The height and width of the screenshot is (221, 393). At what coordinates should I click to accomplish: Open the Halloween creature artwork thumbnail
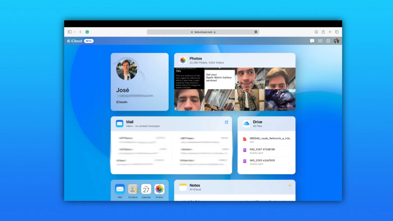tap(280, 100)
